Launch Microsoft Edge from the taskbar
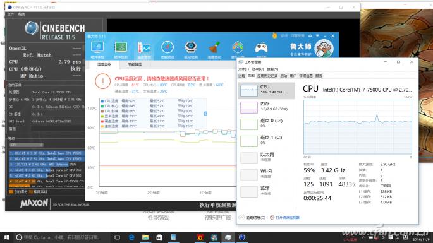The image size is (433, 243). tap(131, 237)
